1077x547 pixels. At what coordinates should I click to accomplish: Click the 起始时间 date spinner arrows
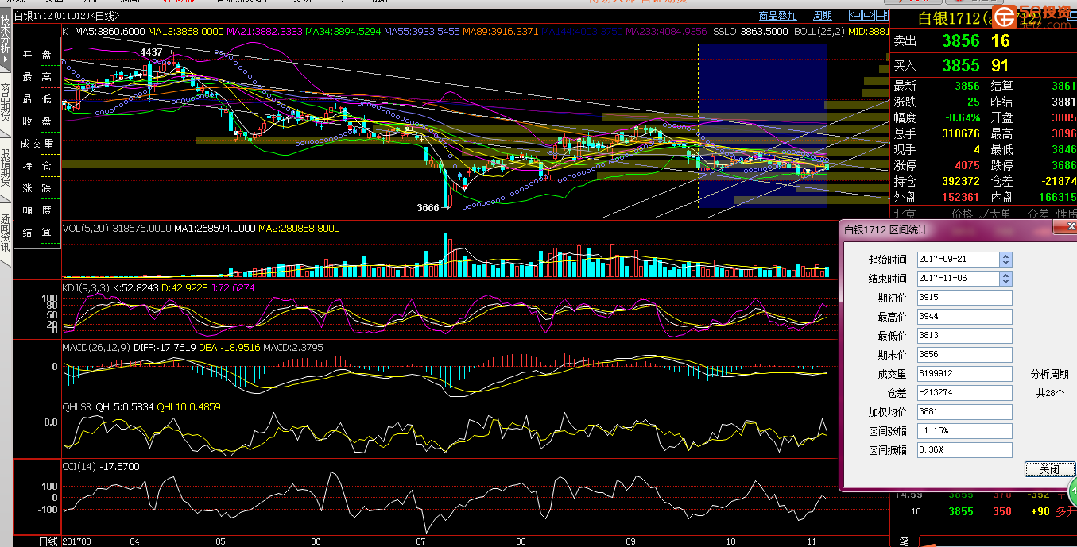(1006, 260)
